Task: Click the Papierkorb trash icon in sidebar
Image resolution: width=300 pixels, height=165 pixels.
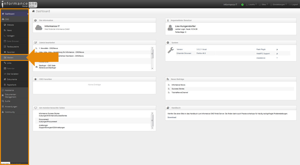Action: tap(5, 85)
